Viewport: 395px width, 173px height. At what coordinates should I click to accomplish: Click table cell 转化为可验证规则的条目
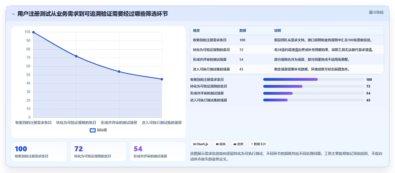(211, 50)
